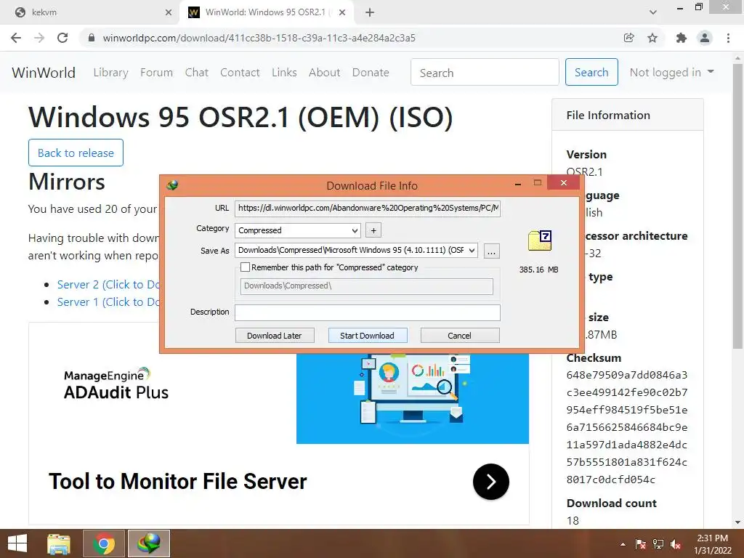The image size is (744, 558).
Task: Click the ad's black arrow button
Action: (x=491, y=482)
